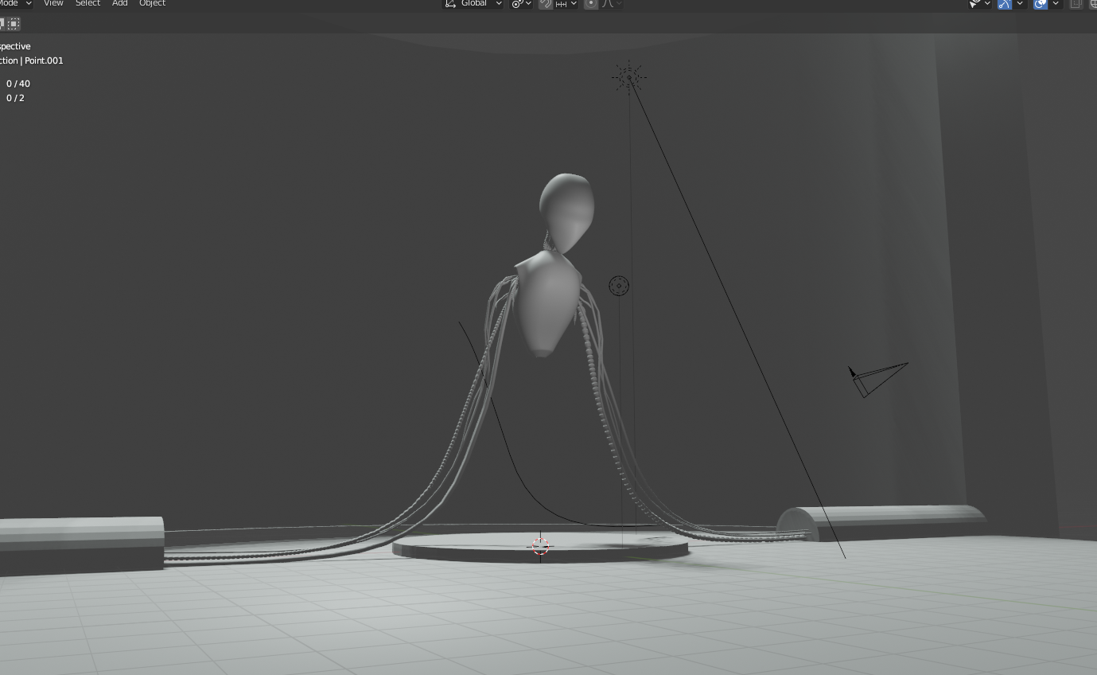Toggle X-Ray view icon
The image size is (1097, 675).
(1076, 4)
